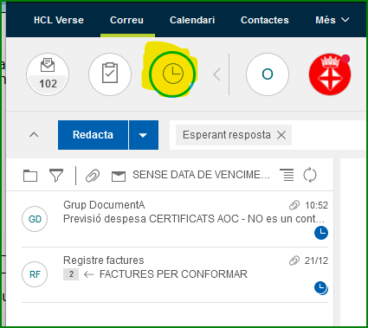
Task: Open SENSE DATA DE VENCIME... sort option
Action: [x=201, y=175]
